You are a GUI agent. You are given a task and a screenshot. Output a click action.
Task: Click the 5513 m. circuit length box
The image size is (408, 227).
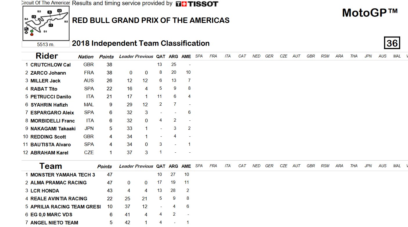coord(46,44)
